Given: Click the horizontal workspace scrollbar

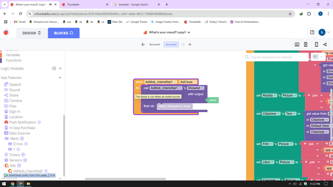Looking at the screenshot, I should (x=125, y=179).
